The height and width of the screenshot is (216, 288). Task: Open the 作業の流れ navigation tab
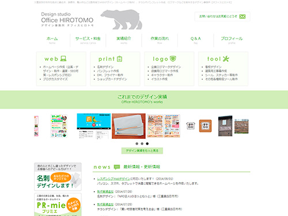(x=160, y=40)
